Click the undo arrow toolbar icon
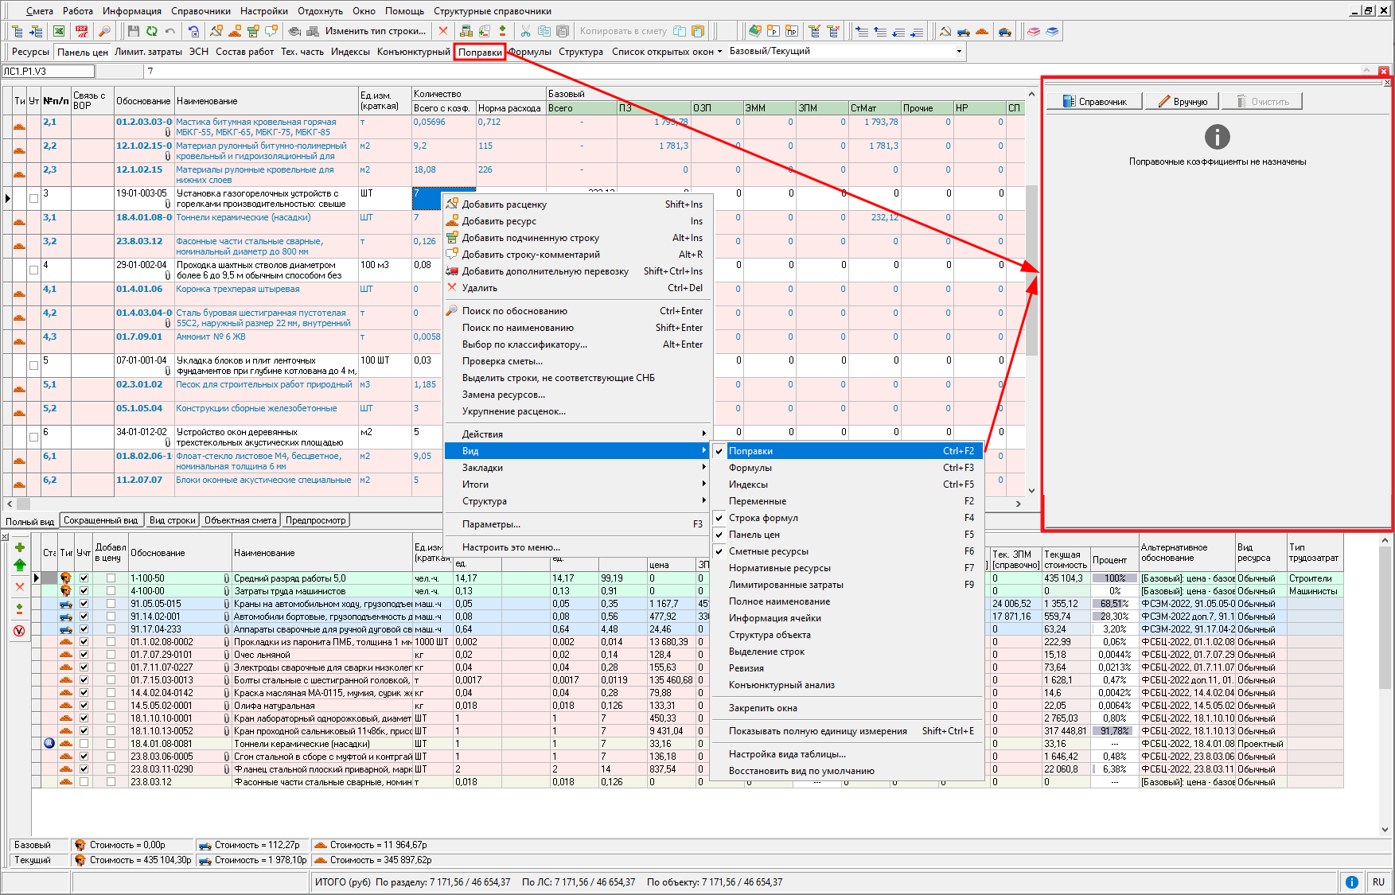1395x895 pixels. 170,31
